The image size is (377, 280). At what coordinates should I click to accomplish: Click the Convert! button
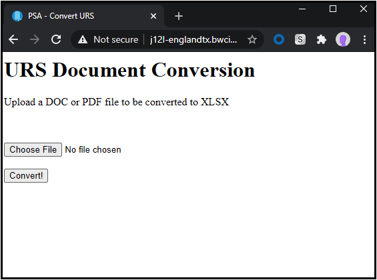pyautogui.click(x=26, y=175)
